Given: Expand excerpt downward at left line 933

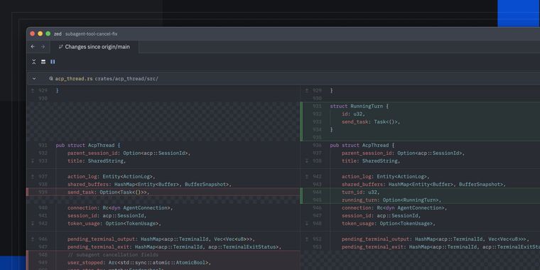Looking at the screenshot, I should click(x=33, y=161).
